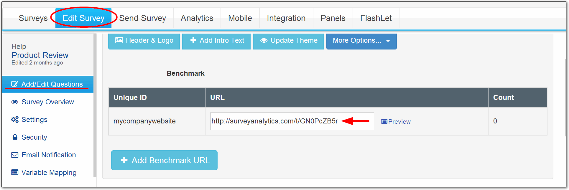Viewport: 569px width, 190px height.
Task: Click the Header & Logo image icon
Action: [119, 40]
